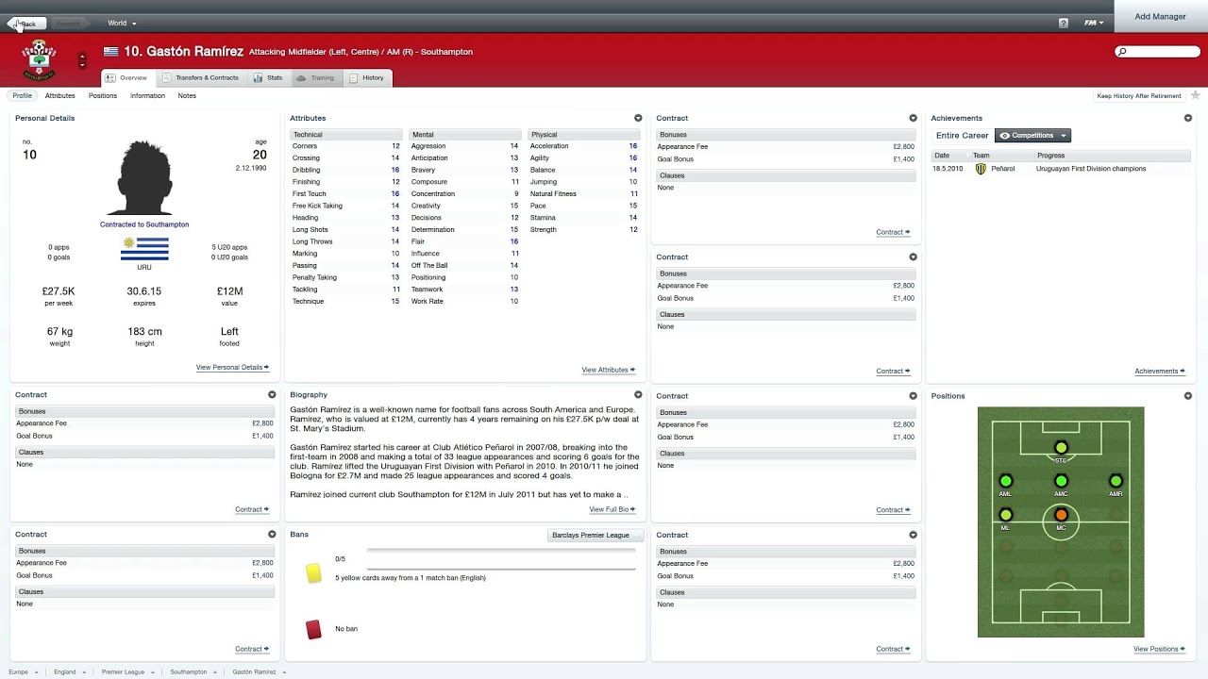Click the yellow card icon
The image size is (1208, 679).
[x=313, y=573]
